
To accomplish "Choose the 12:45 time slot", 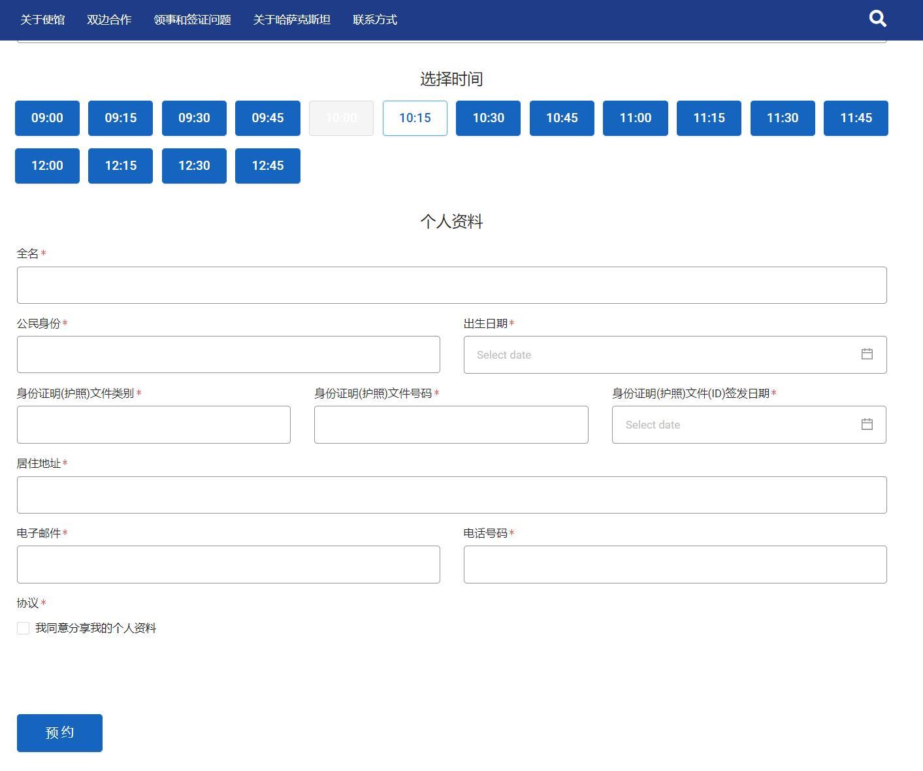I will (x=268, y=166).
